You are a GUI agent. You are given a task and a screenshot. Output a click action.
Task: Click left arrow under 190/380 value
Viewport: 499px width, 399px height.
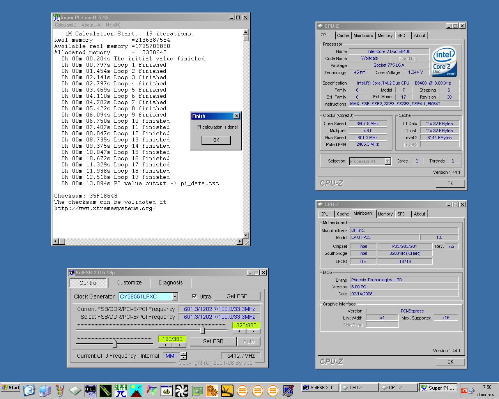[x=165, y=345]
